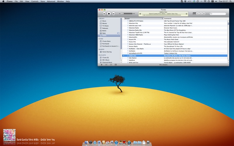
Task: Add a new playlist with the plus button
Action: (x=101, y=65)
